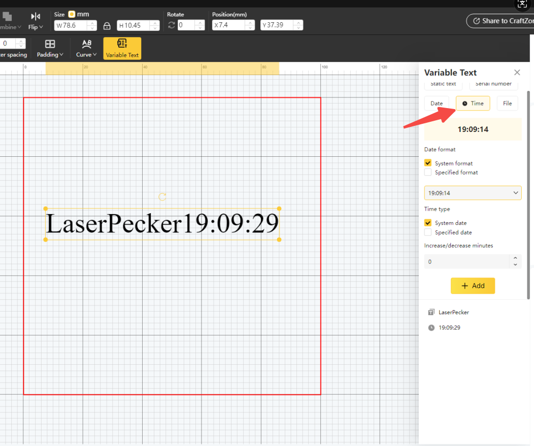Click the height H10.45 input field

pos(133,25)
